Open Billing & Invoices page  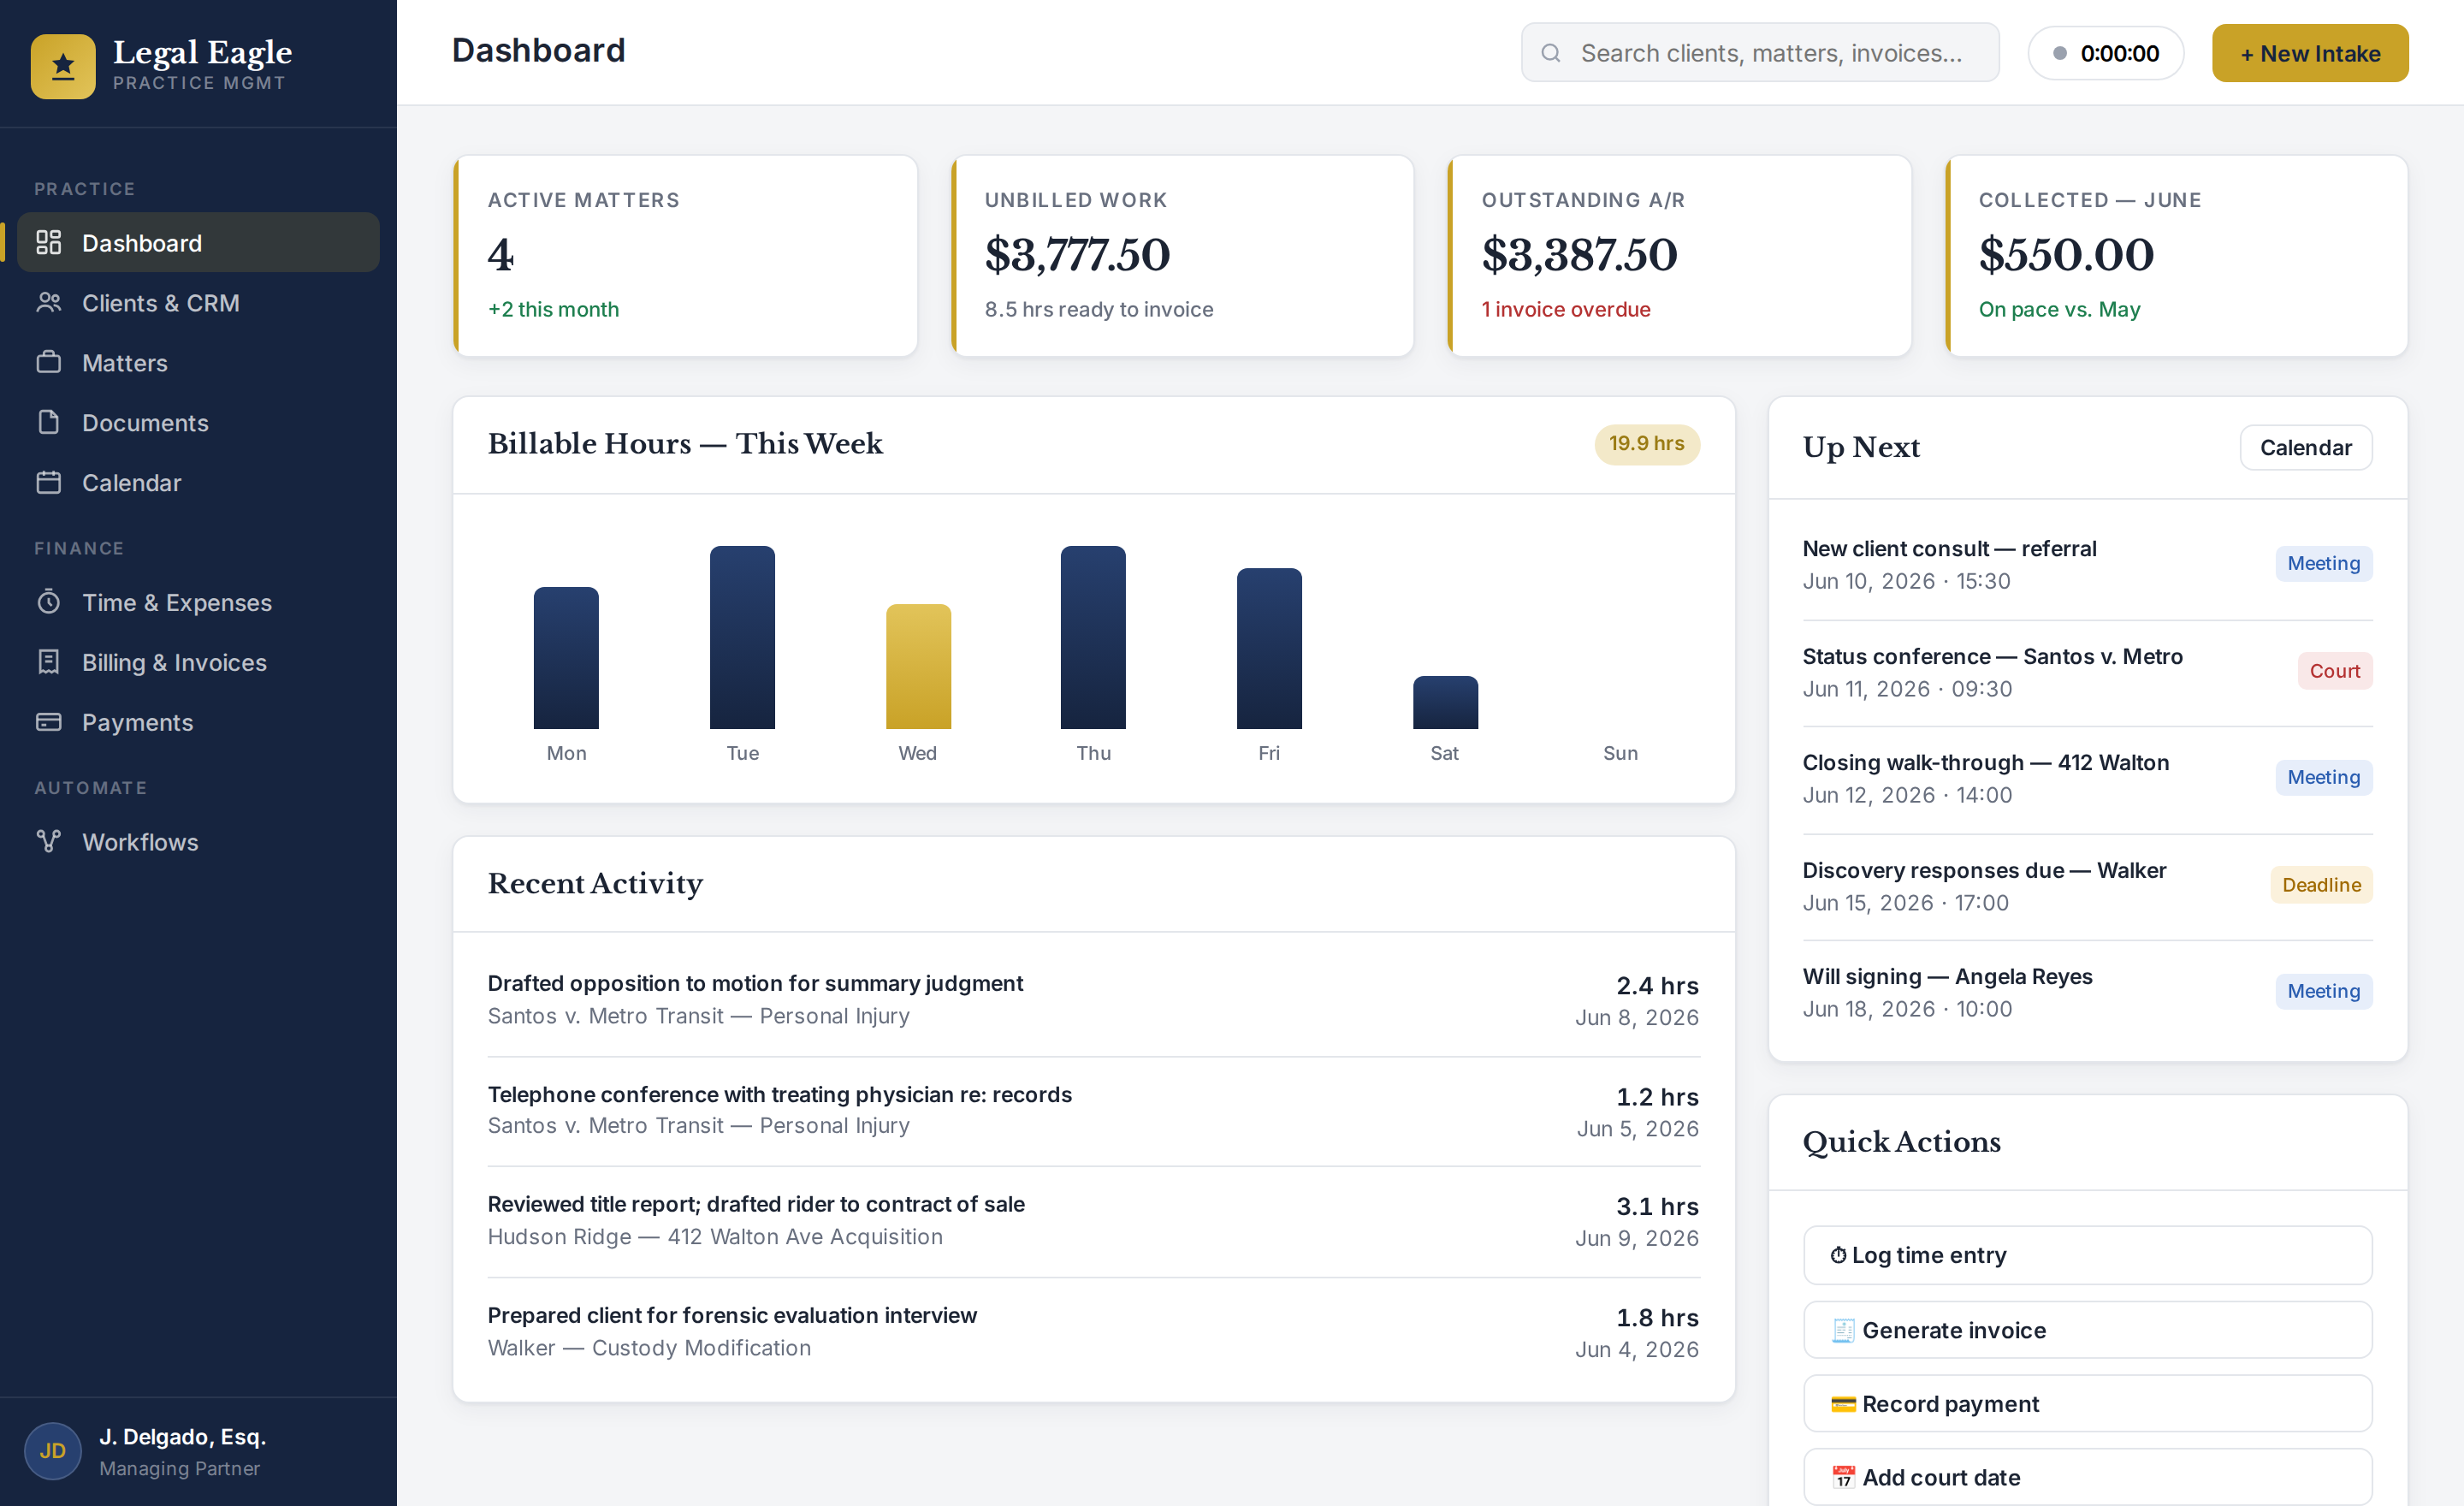(198, 662)
